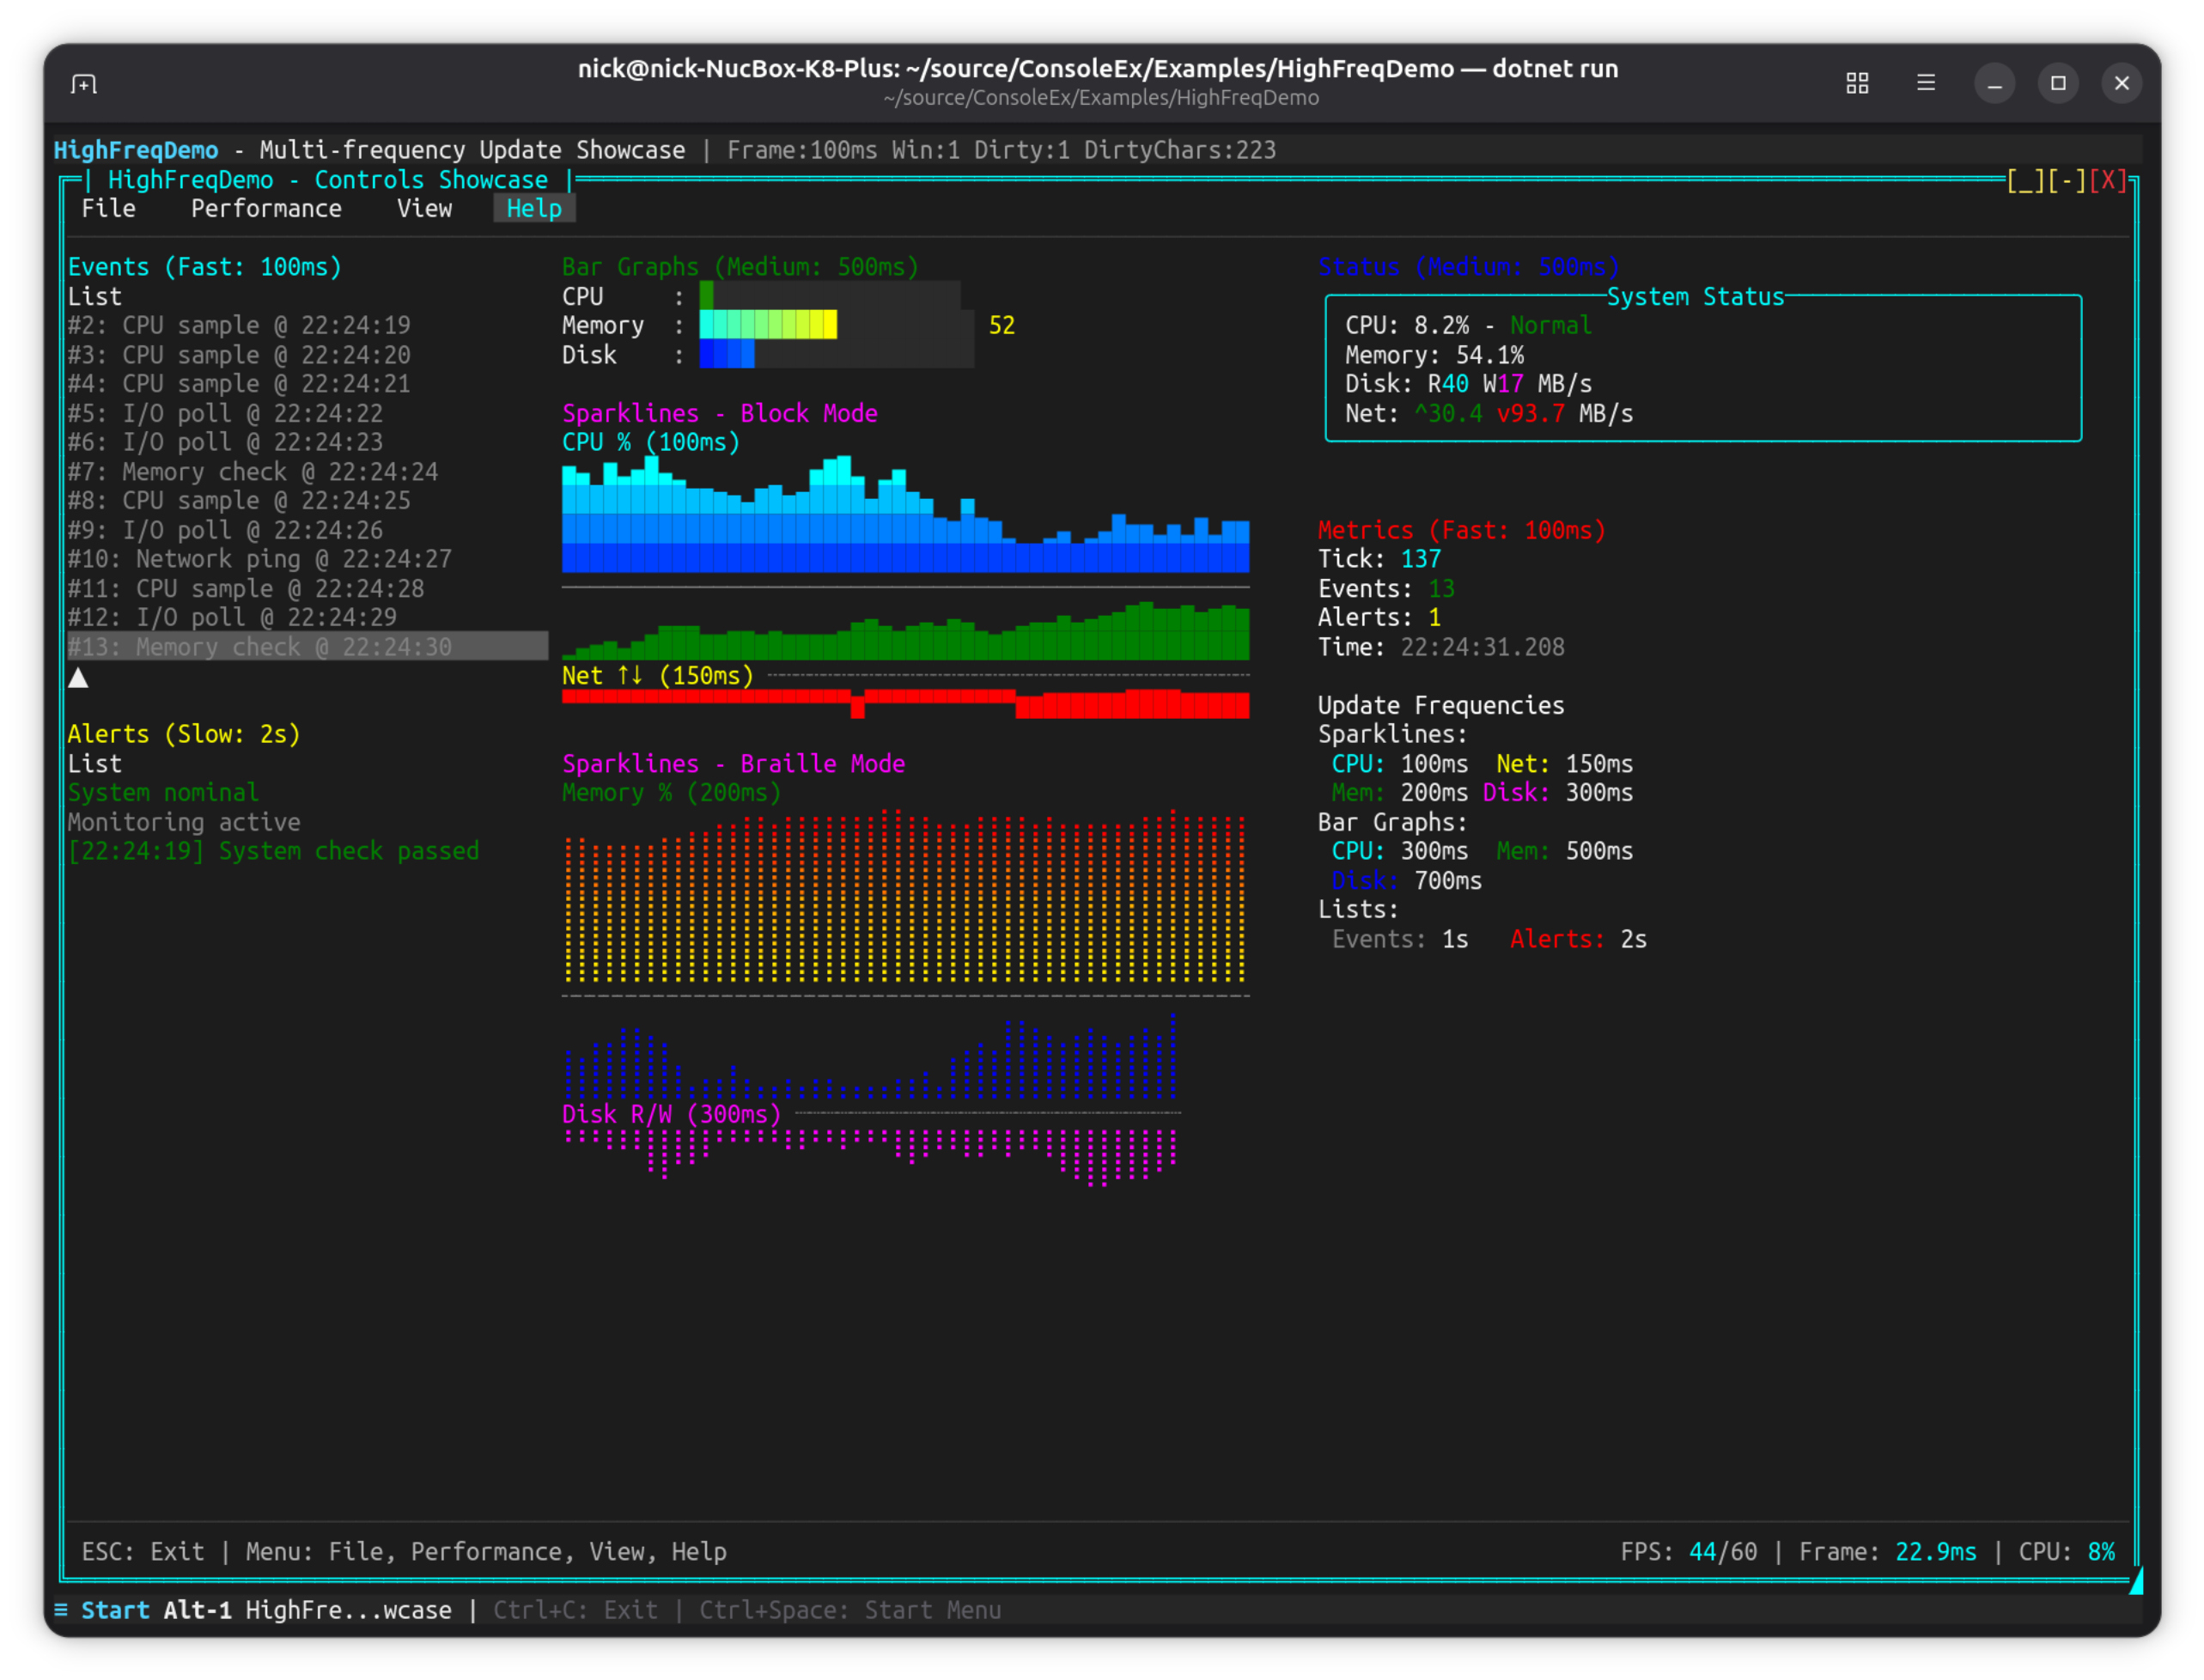The height and width of the screenshot is (1680, 2204).
Task: Select event #10 Network ping
Action: click(260, 559)
